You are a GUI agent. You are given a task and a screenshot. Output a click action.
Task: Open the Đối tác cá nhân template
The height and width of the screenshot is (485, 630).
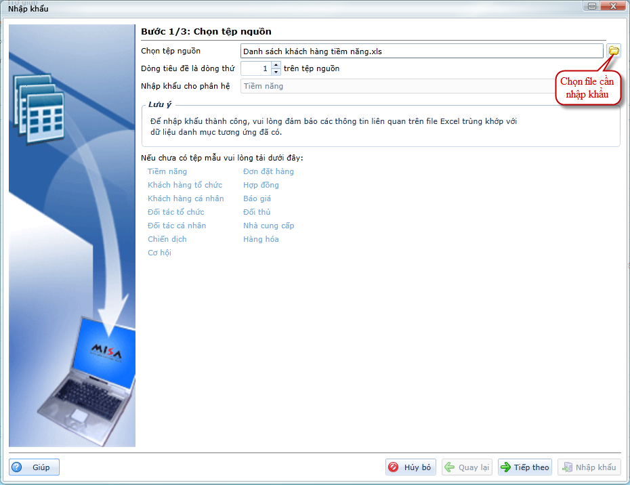coord(177,226)
